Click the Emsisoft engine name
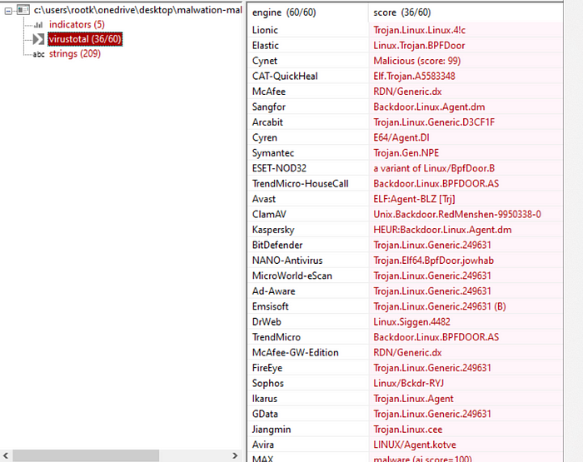Viewport: 583px width, 462px height. point(270,306)
